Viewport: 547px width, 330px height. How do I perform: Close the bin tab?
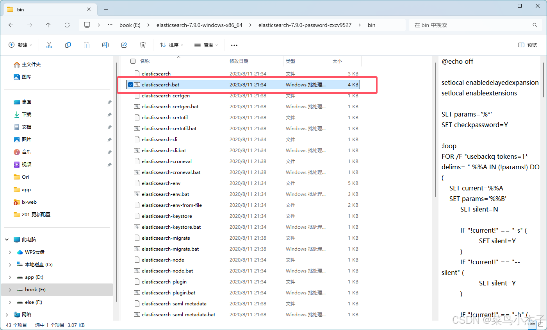tap(89, 9)
